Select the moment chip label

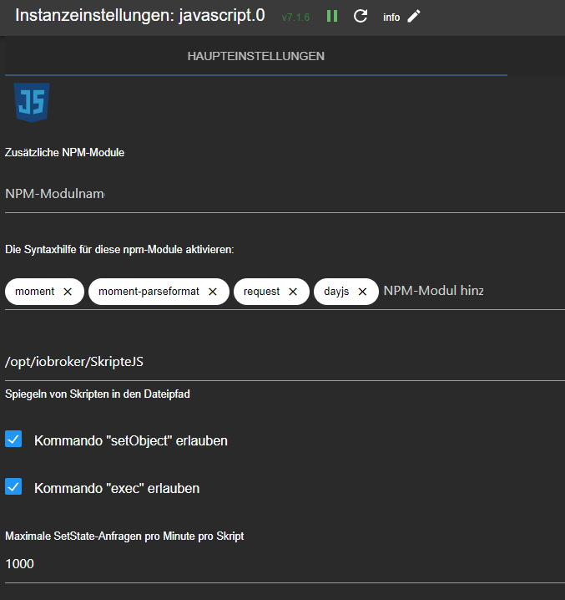pos(35,292)
